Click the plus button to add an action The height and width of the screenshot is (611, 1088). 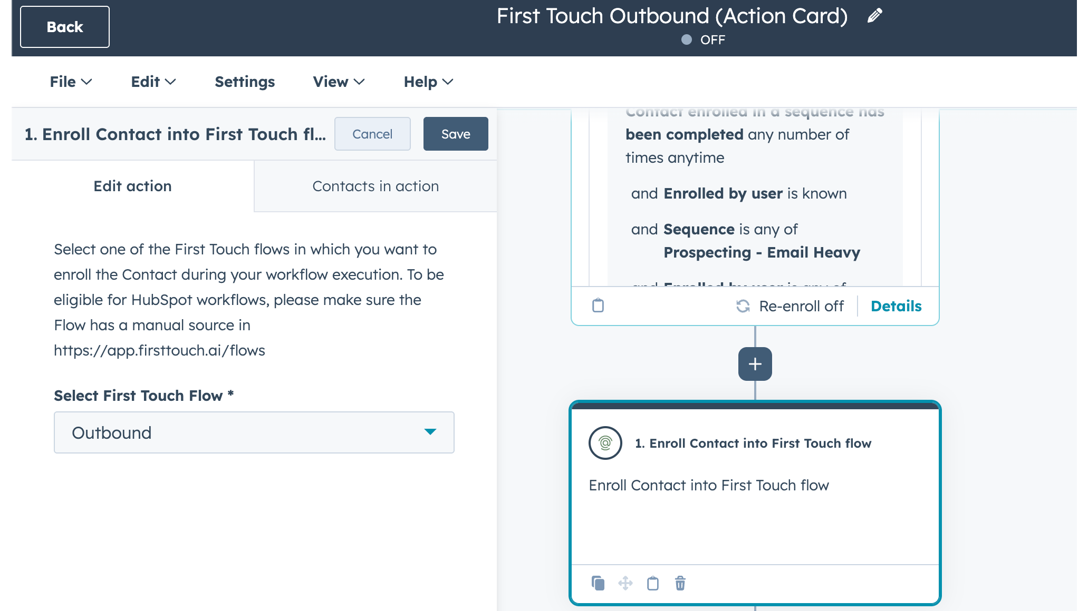tap(755, 364)
